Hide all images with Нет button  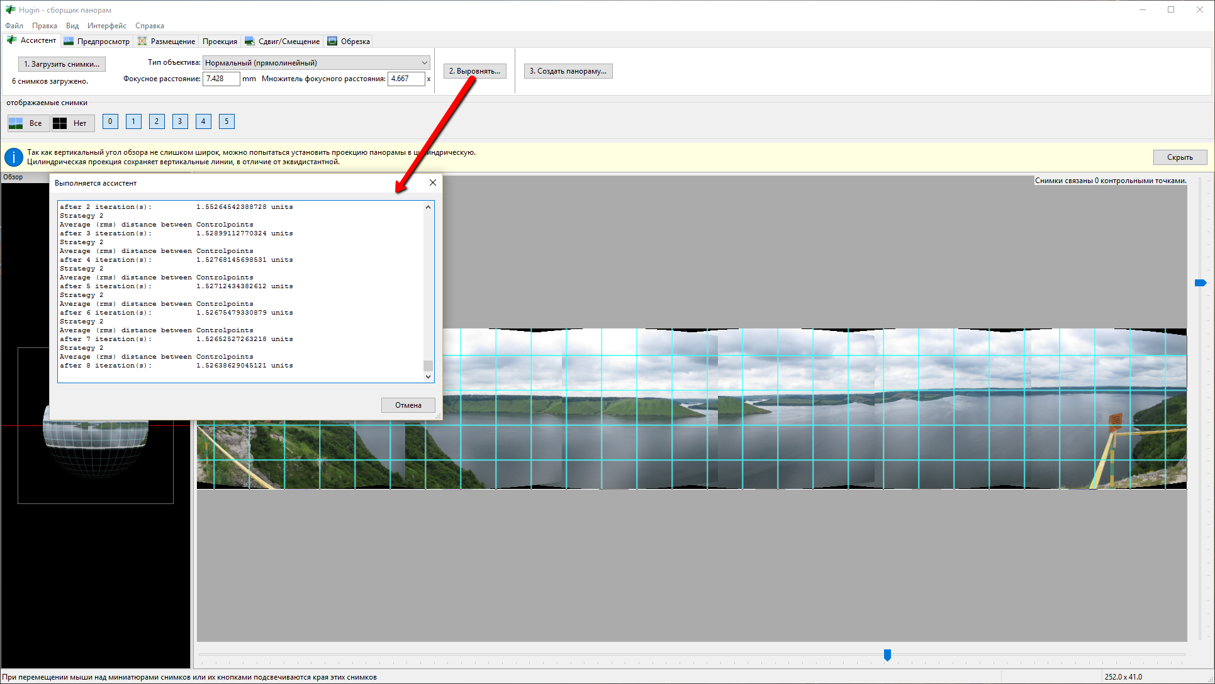point(73,123)
